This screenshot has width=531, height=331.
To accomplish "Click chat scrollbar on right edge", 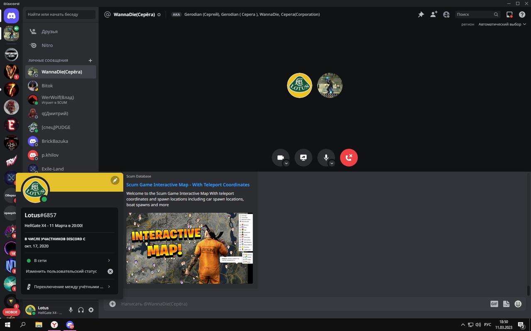I will (x=528, y=290).
